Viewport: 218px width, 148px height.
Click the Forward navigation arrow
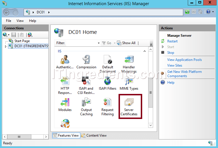click(x=15, y=13)
